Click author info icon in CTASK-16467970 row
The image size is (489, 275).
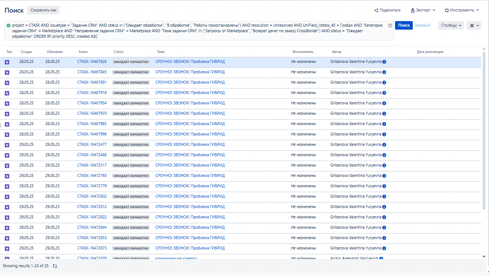point(384,114)
